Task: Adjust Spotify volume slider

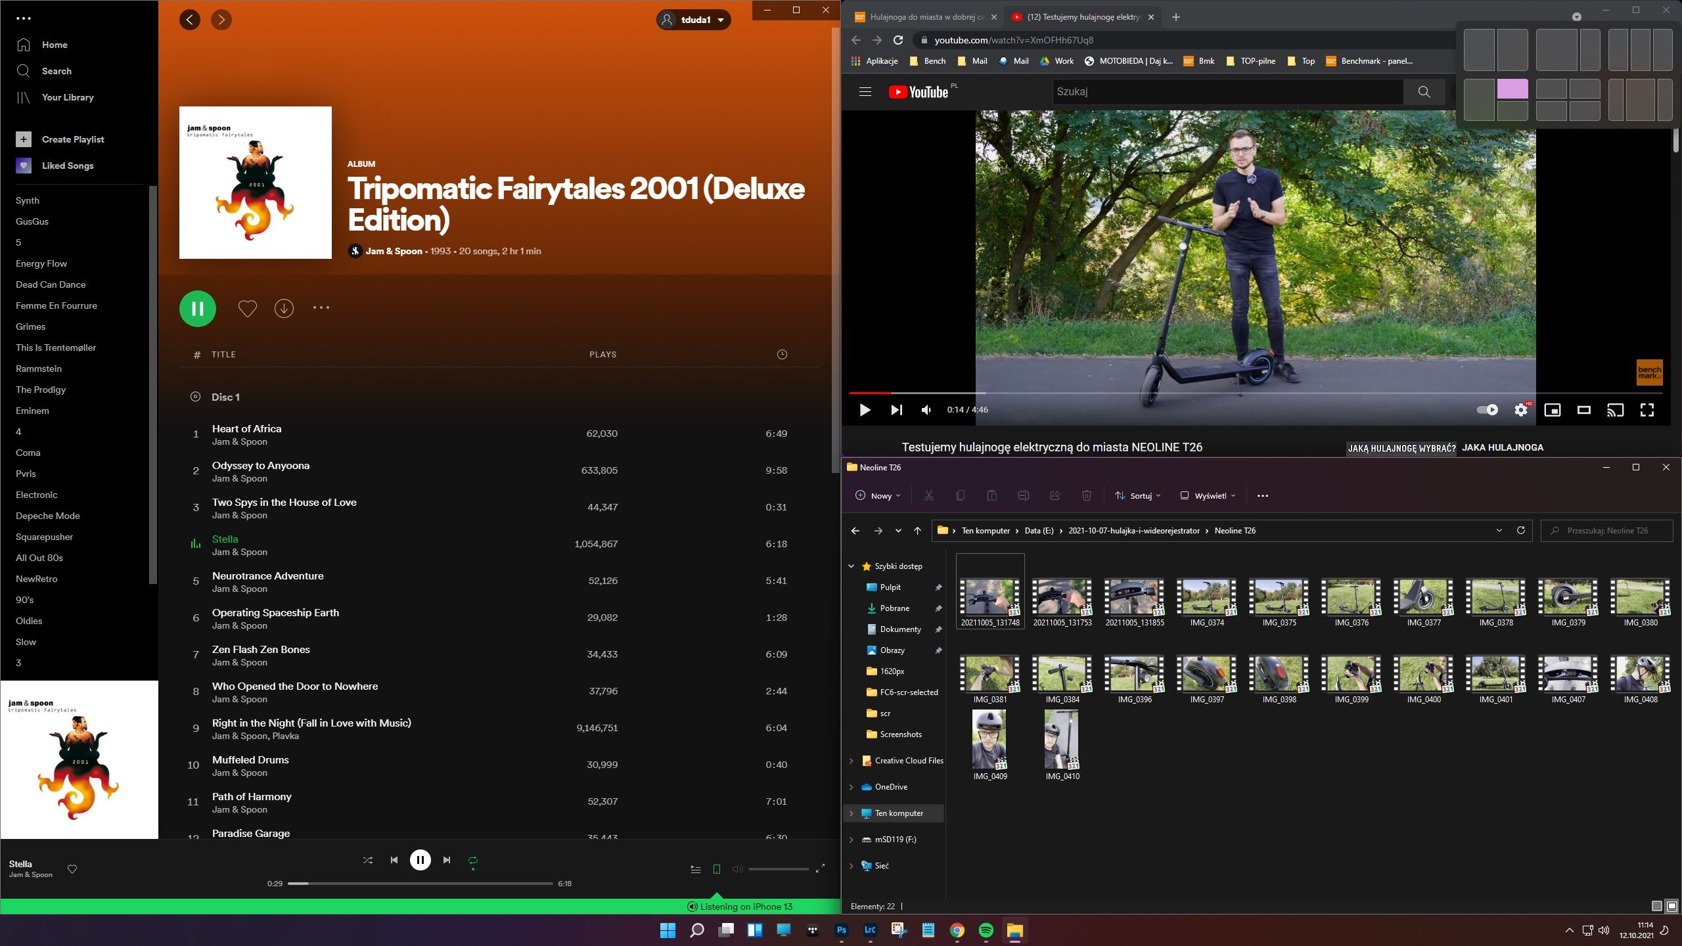Action: 779,869
